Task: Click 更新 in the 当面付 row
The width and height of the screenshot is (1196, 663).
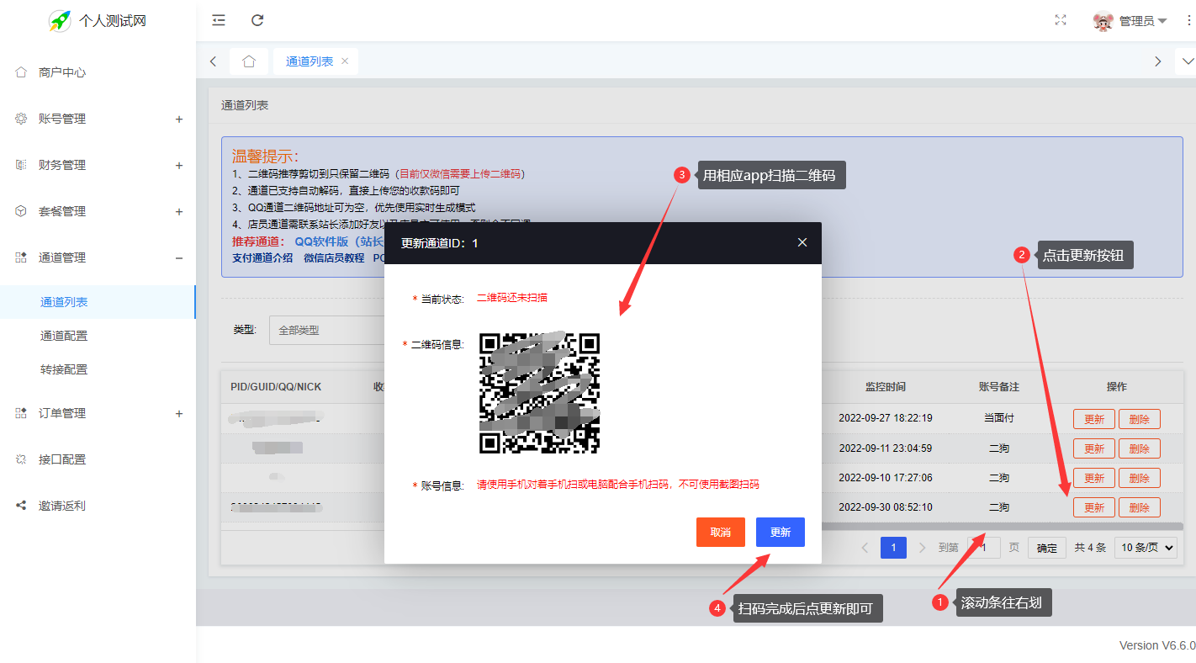Action: (1094, 419)
